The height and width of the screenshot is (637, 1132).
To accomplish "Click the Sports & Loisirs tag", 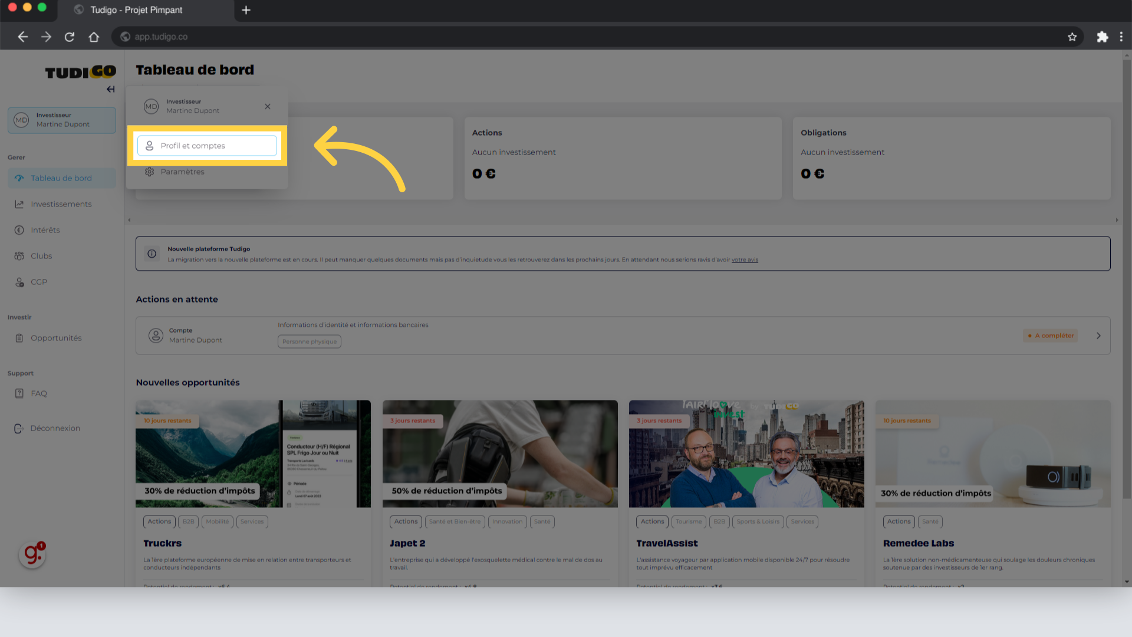I will click(x=758, y=521).
